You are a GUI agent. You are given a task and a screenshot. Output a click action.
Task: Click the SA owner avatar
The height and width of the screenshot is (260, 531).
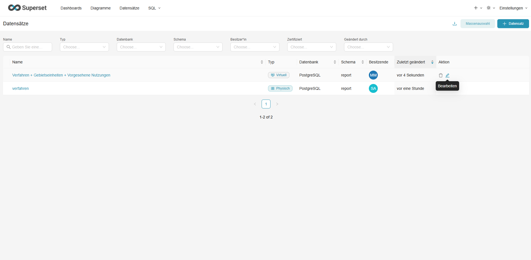tap(373, 88)
